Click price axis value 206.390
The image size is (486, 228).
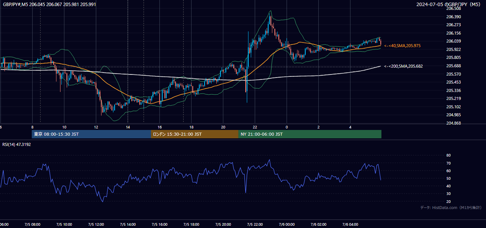coord(453,17)
